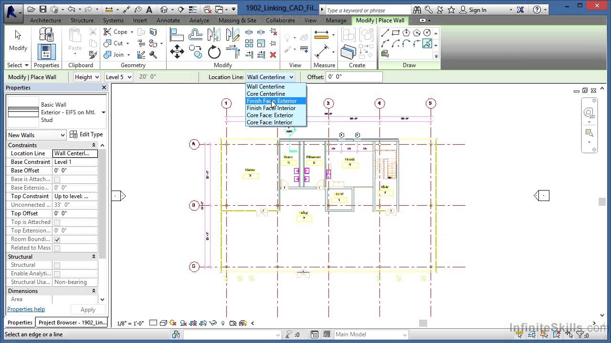
Task: Choose Core Centerline option
Action: point(275,94)
